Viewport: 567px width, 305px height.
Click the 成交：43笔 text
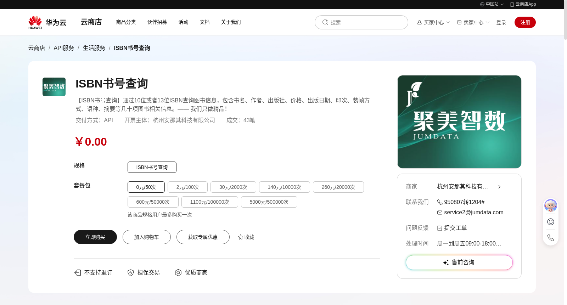click(x=241, y=120)
